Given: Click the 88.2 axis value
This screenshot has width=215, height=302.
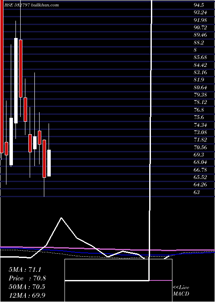Looking at the screenshot, I should click(199, 43).
